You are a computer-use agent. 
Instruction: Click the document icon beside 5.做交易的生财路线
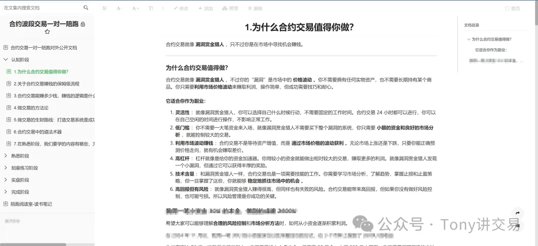click(x=9, y=119)
